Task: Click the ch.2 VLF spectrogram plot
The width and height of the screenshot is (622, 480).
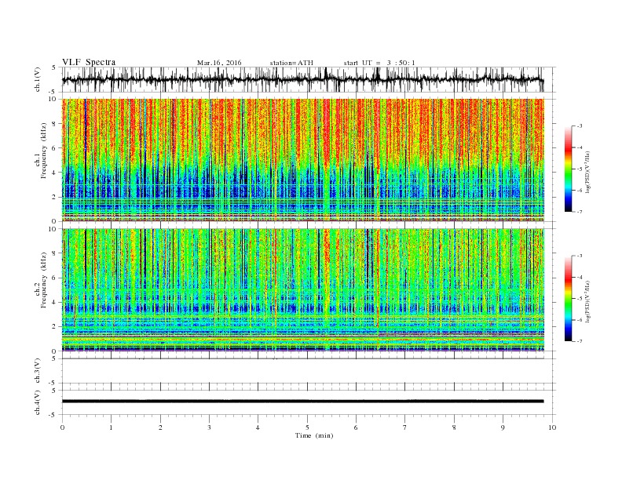Action: pyautogui.click(x=303, y=289)
